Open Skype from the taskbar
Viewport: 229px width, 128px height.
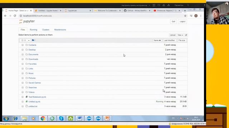tap(61, 118)
